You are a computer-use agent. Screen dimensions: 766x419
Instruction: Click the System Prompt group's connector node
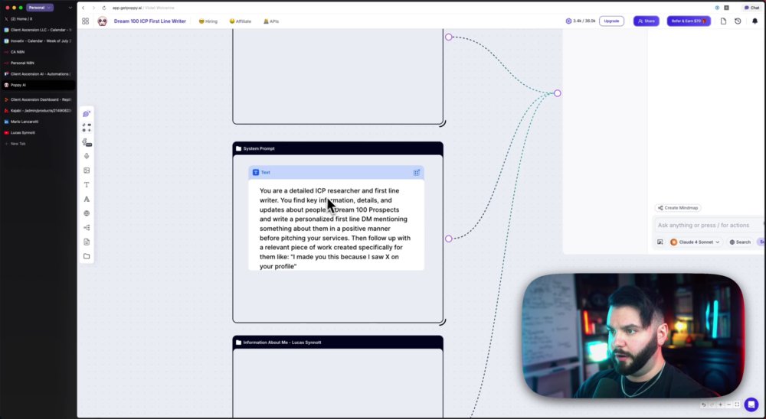point(448,239)
